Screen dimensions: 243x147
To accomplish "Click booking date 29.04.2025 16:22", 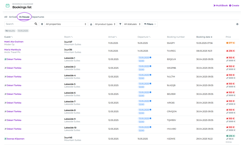I will pyautogui.click(x=204, y=139).
